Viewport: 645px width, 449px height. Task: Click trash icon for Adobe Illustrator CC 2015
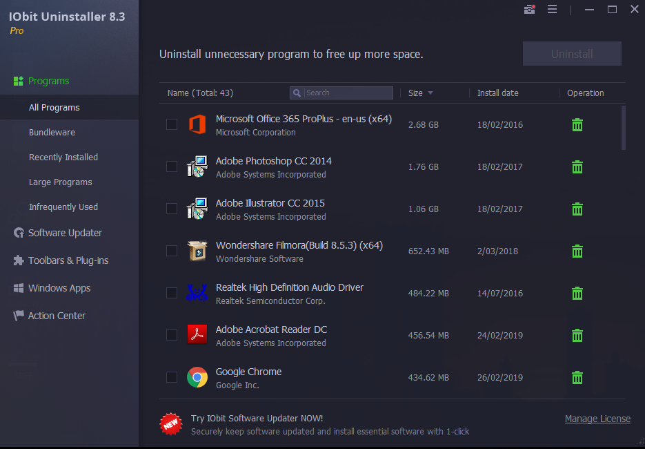(x=577, y=209)
